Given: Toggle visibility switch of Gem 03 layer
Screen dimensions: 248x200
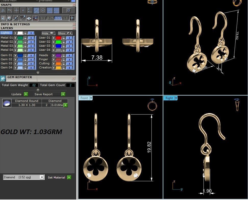Looking at the screenshot, I should point(31,64).
